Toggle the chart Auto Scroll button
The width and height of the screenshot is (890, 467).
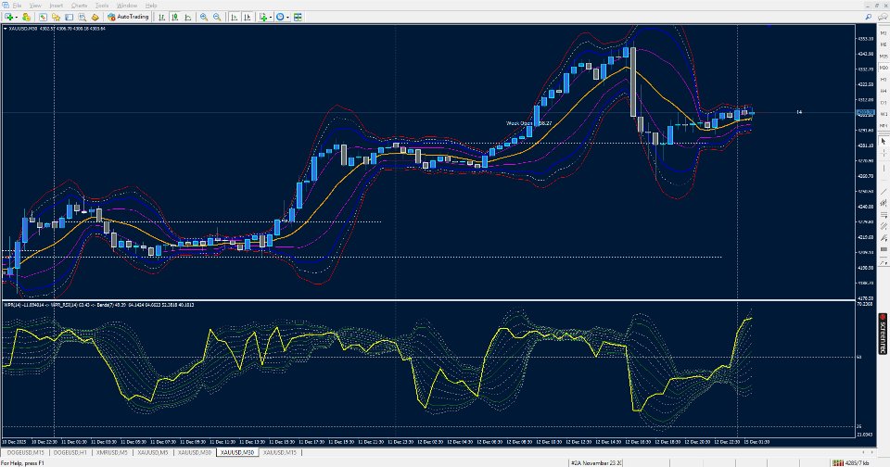(x=234, y=17)
